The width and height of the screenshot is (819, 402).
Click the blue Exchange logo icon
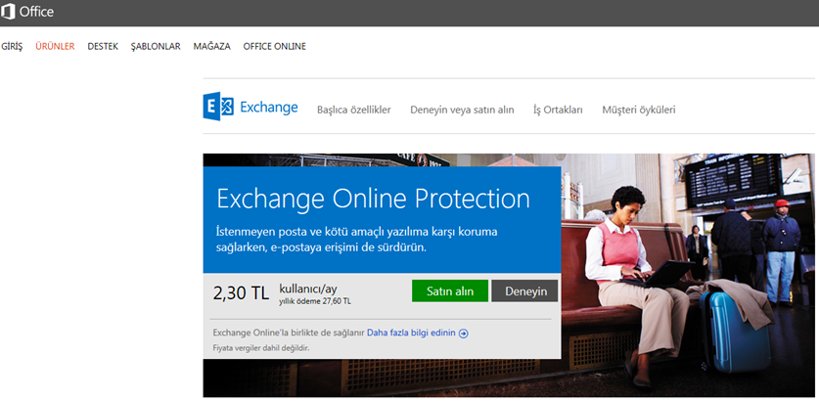(218, 107)
